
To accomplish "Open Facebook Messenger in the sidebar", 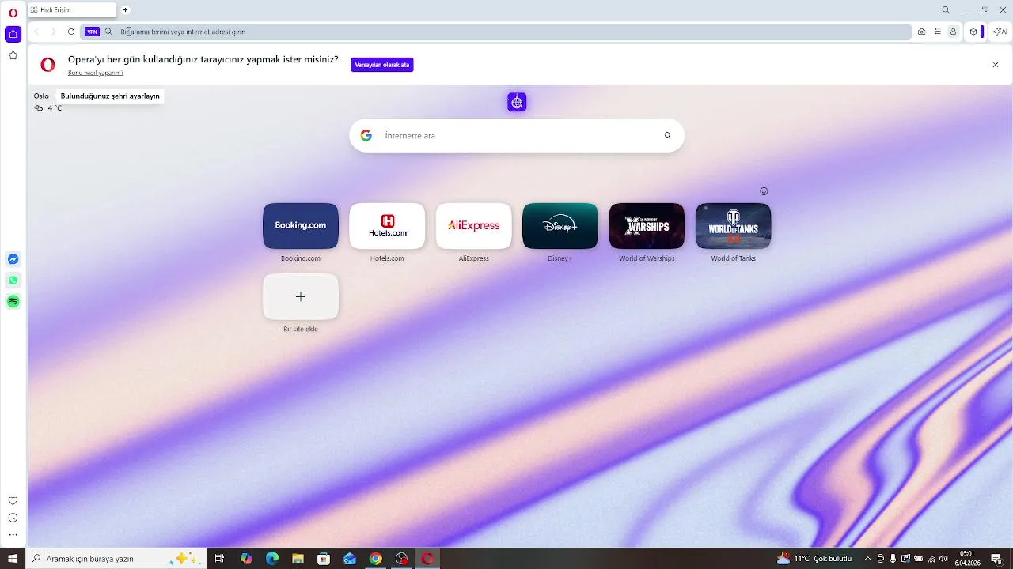I will [x=13, y=259].
